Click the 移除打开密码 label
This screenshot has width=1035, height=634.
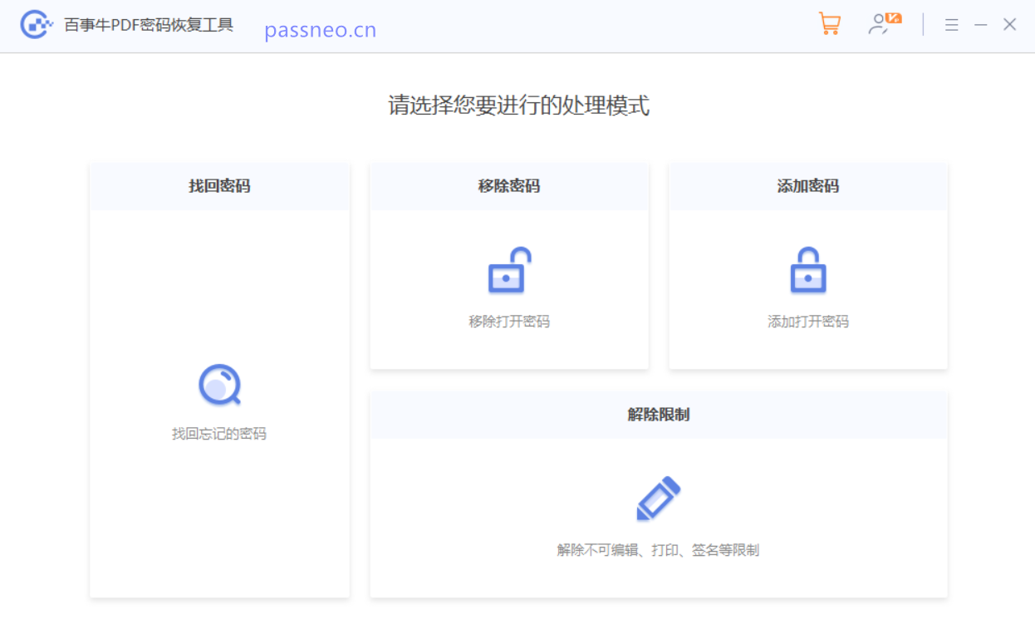pyautogui.click(x=509, y=322)
